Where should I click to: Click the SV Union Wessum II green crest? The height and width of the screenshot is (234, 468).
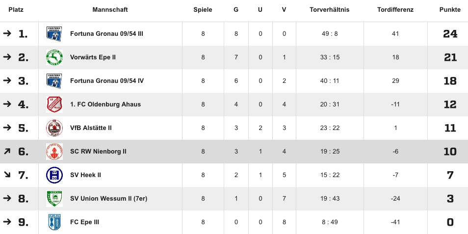[54, 199]
